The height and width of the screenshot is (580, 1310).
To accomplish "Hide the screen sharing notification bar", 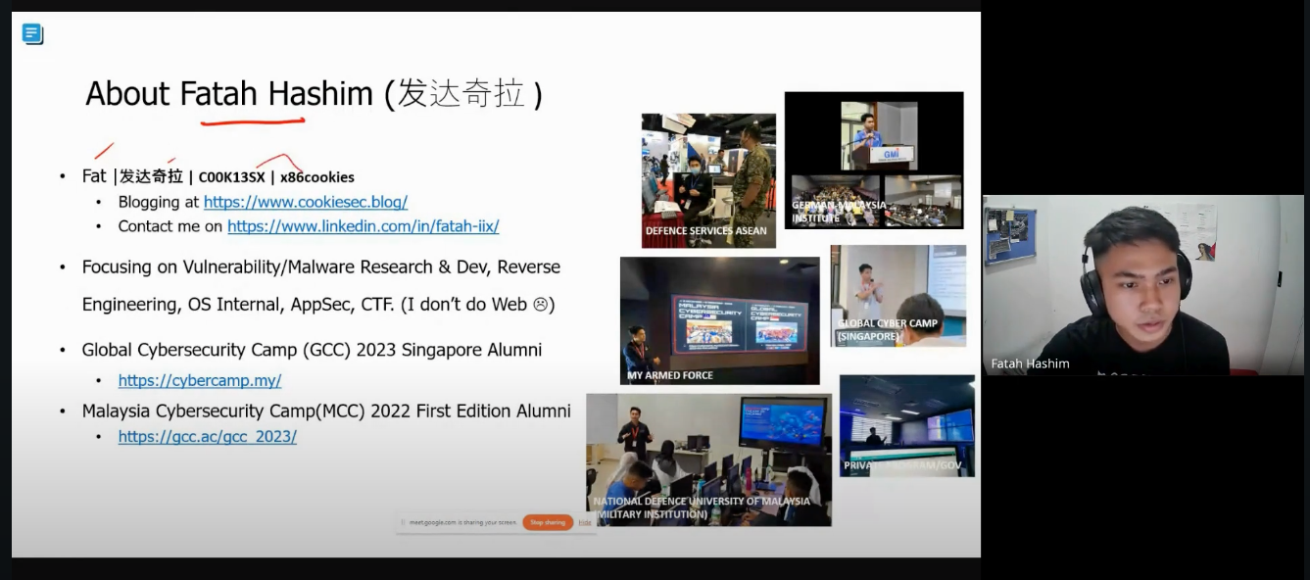I will pos(585,522).
